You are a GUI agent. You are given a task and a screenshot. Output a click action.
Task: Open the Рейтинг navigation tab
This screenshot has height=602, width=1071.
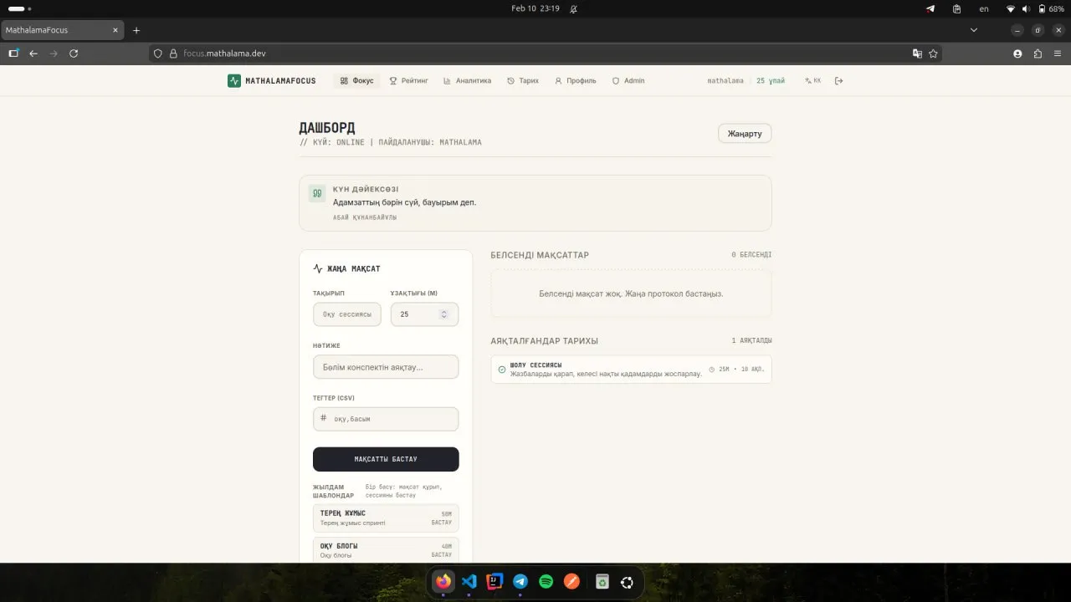[408, 81]
